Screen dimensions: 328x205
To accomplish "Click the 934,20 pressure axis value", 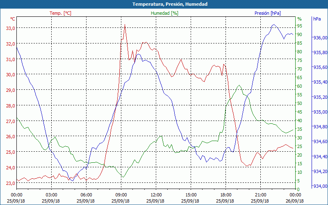I will pyautogui.click(x=319, y=171).
